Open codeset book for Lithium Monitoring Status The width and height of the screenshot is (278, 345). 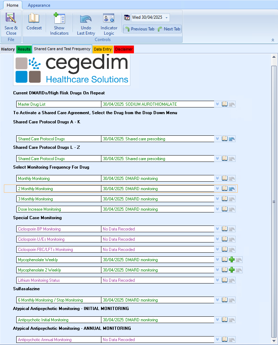pyautogui.click(x=225, y=280)
